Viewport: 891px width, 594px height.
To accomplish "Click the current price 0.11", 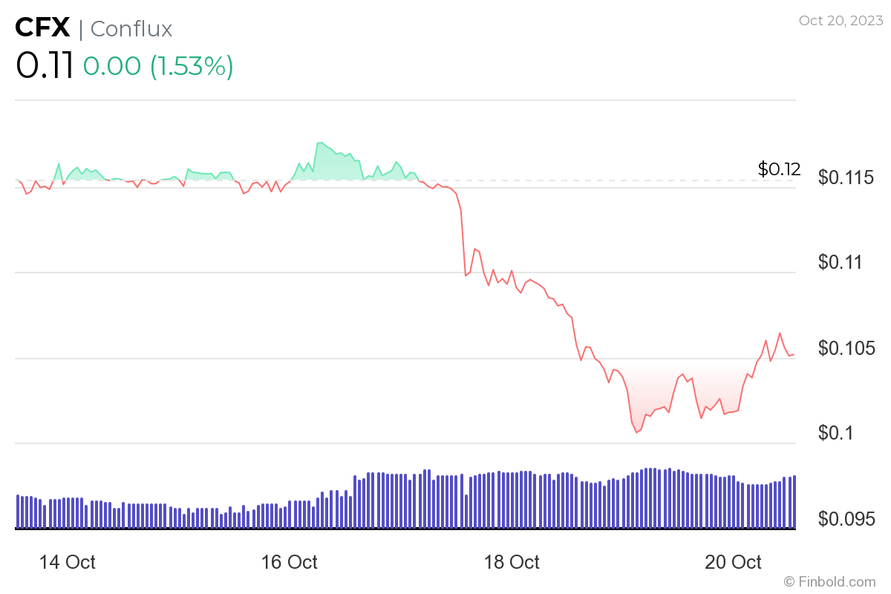I will point(45,66).
